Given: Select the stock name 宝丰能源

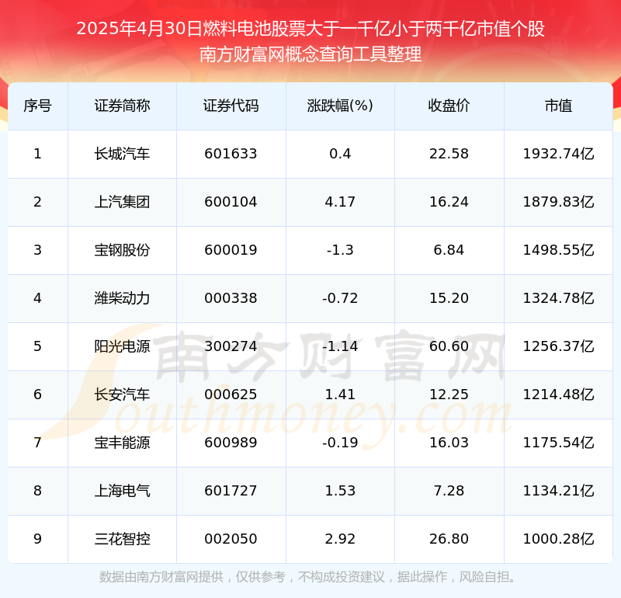Looking at the screenshot, I should click(x=122, y=443).
